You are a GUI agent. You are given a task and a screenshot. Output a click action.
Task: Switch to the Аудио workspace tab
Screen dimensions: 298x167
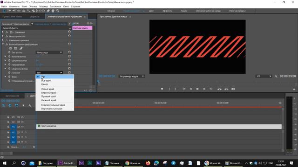[x=184, y=11]
